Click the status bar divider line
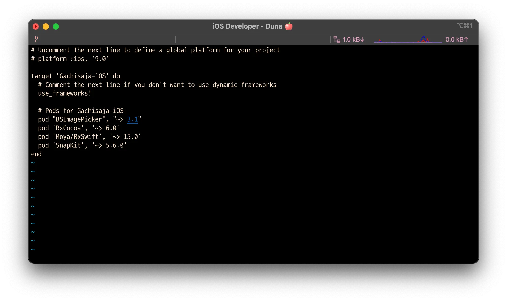The height and width of the screenshot is (301, 507). click(x=176, y=39)
